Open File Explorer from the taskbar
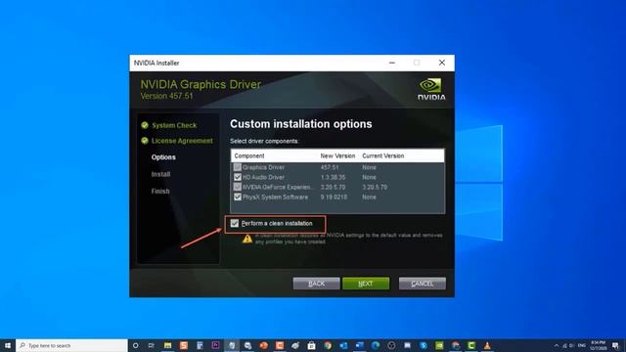Viewport: 626px width, 352px height. pyautogui.click(x=167, y=345)
